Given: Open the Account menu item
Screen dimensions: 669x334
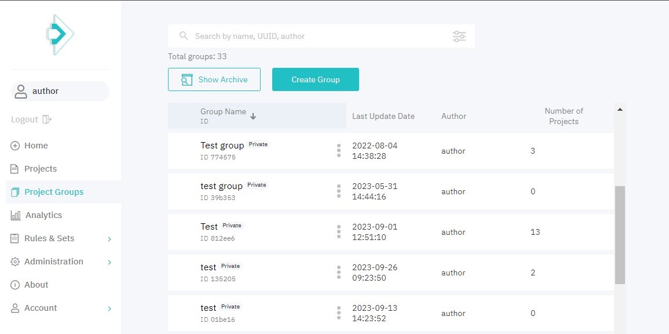Looking at the screenshot, I should (x=41, y=308).
